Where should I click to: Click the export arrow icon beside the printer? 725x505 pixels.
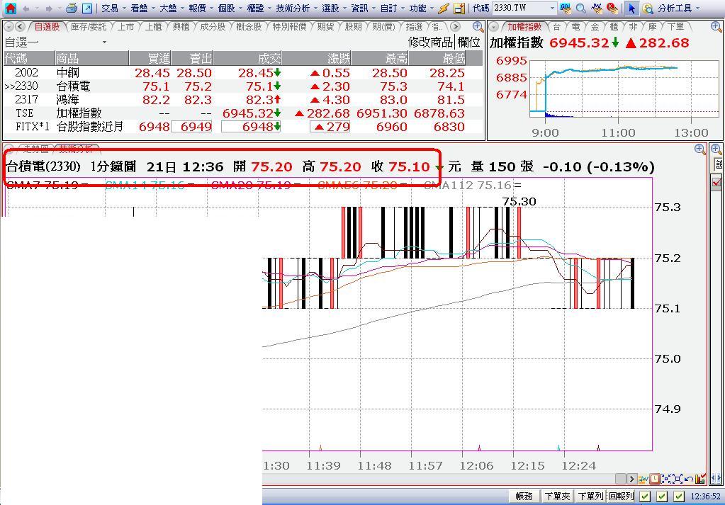tap(87, 8)
